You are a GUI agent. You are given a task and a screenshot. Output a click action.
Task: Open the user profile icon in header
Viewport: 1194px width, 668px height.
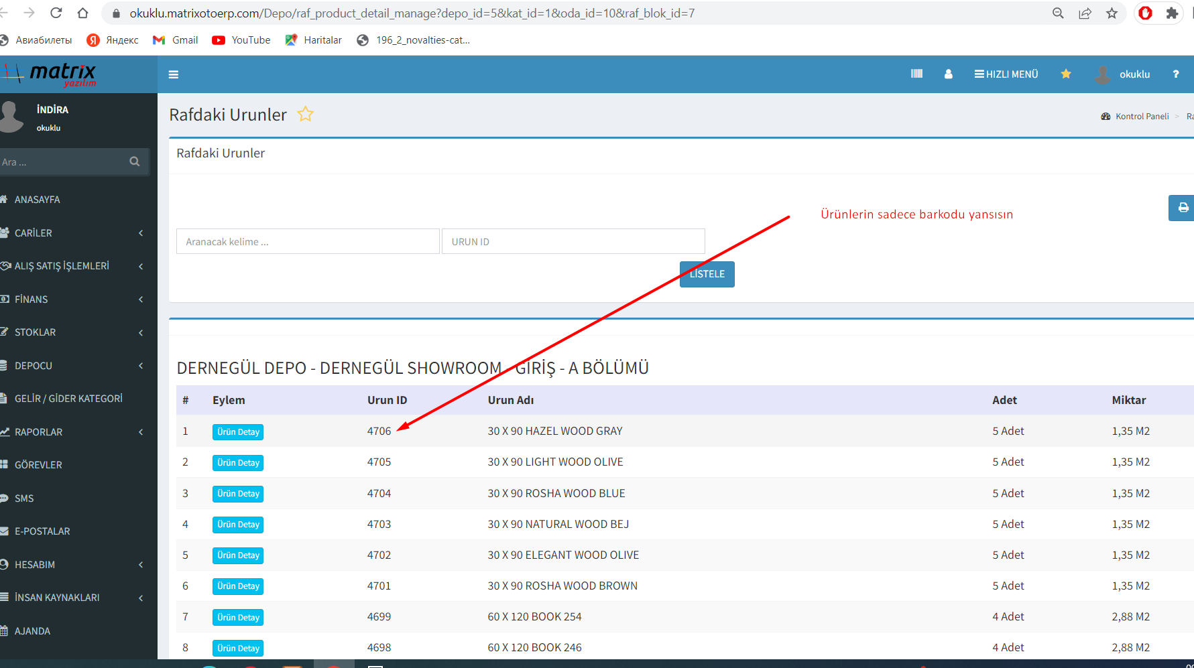coord(948,74)
